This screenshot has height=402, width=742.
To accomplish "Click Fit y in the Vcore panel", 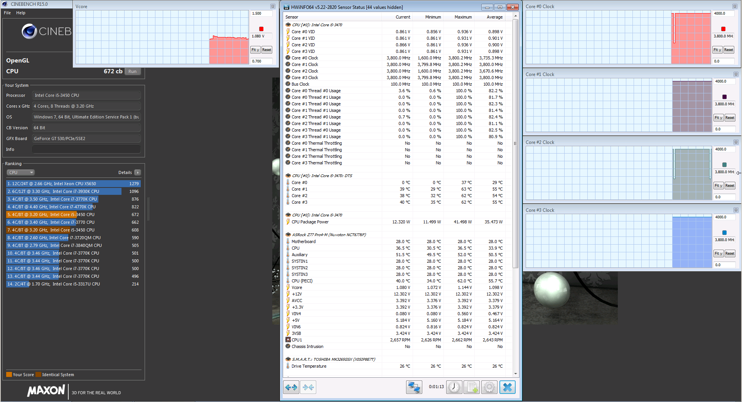I will click(255, 50).
